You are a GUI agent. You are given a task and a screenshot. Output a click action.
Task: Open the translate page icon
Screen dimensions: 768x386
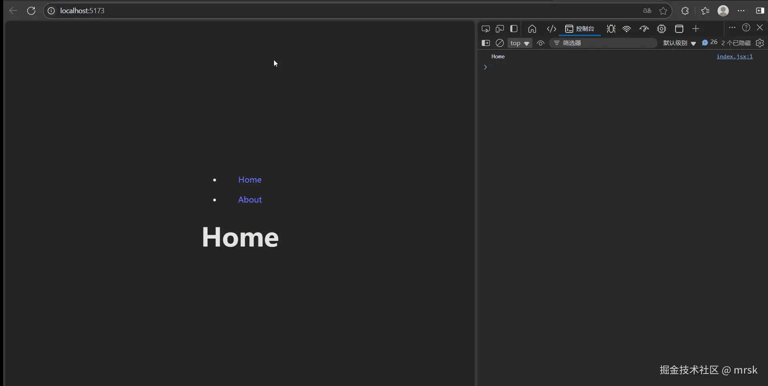[647, 11]
